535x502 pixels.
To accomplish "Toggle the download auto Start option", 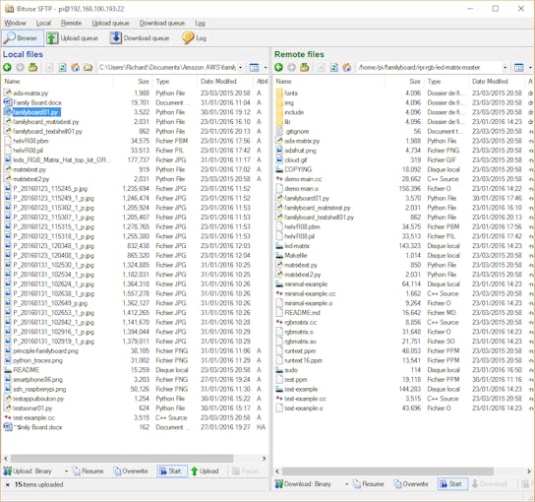I will point(452,484).
